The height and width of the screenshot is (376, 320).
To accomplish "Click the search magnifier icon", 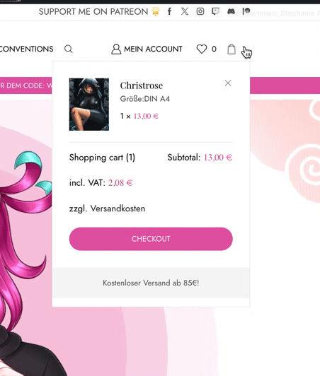I will coord(69,49).
